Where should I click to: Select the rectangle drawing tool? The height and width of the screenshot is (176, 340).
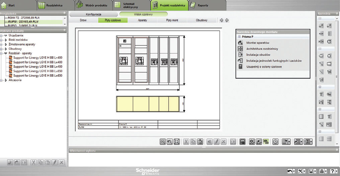(329, 64)
